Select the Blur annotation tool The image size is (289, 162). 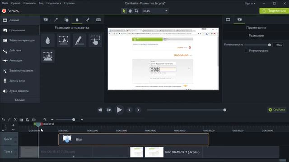coord(48,40)
